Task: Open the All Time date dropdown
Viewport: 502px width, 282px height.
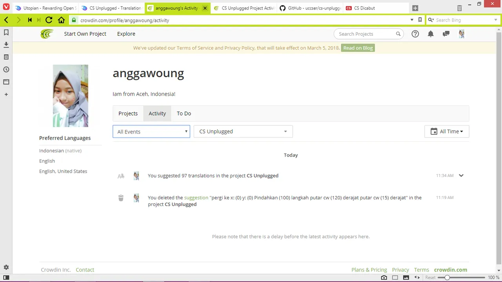Action: click(x=447, y=132)
